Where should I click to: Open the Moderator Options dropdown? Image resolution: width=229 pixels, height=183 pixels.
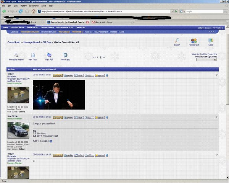(x=206, y=60)
